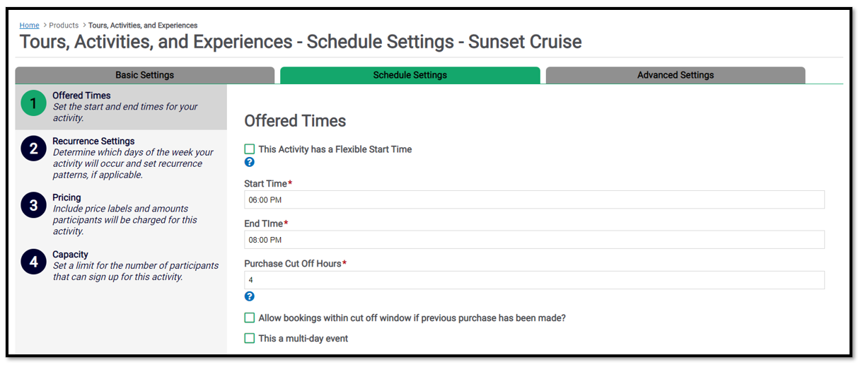Switch to the Basic Settings tab
858x365 pixels.
144,75
